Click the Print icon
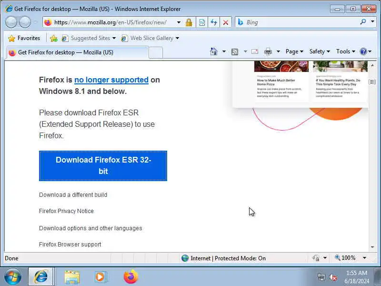 (x=268, y=51)
